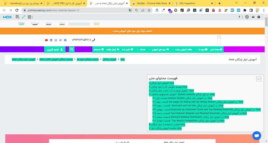Click the keyword highlight input field in MozBar
Screen dimensions: 268x143
click(x=79, y=24)
